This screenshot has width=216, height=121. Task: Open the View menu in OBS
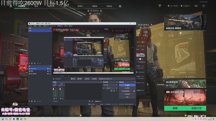(x=40, y=26)
